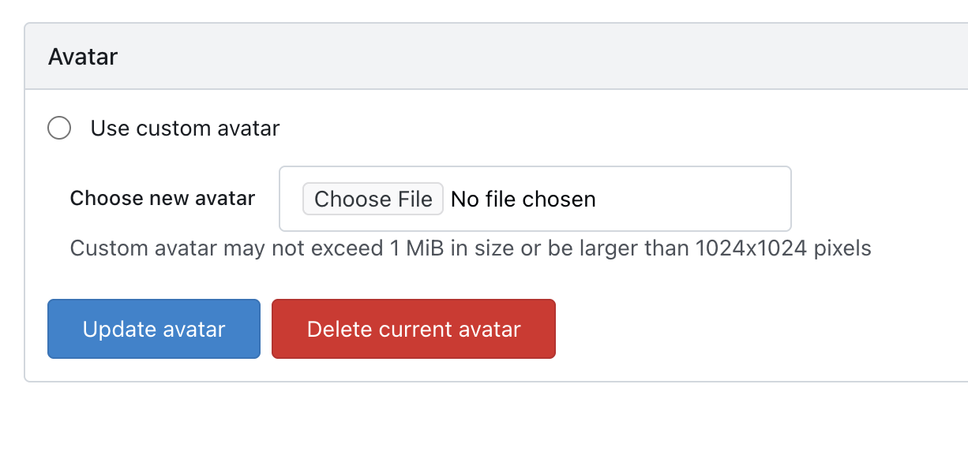The width and height of the screenshot is (968, 470).
Task: Click the avatar size limit help text
Action: tap(471, 248)
